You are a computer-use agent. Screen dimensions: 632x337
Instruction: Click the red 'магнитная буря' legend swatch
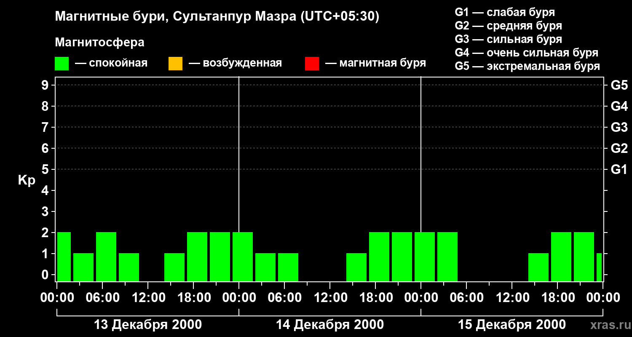(312, 64)
